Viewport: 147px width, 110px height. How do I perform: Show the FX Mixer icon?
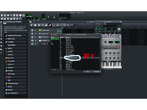pos(14,19)
